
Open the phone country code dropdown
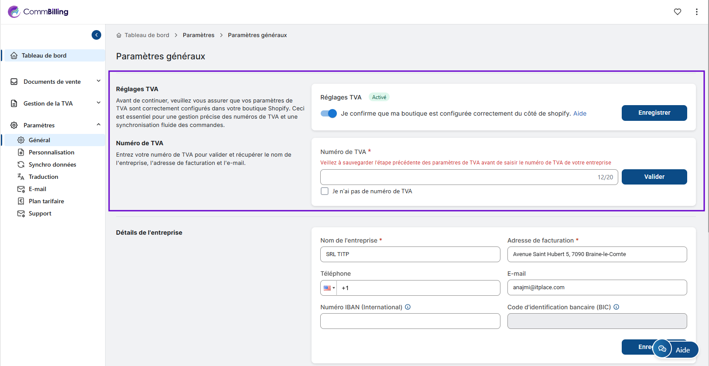coord(329,288)
